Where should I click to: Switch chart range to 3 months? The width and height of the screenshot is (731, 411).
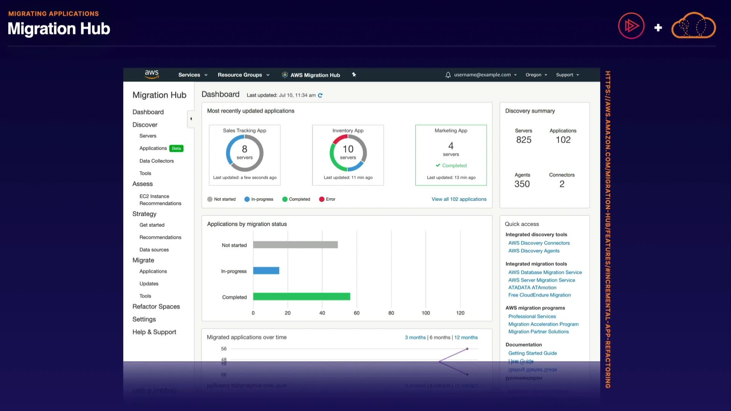click(x=415, y=338)
